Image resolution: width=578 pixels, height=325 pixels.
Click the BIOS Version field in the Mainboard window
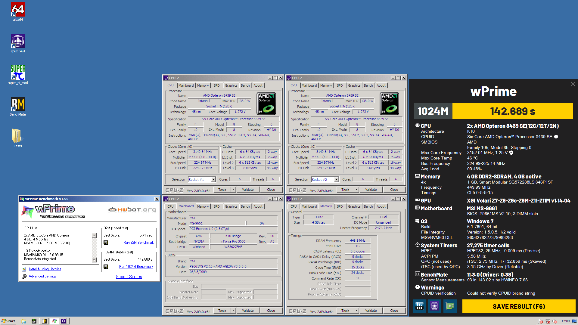click(x=233, y=267)
